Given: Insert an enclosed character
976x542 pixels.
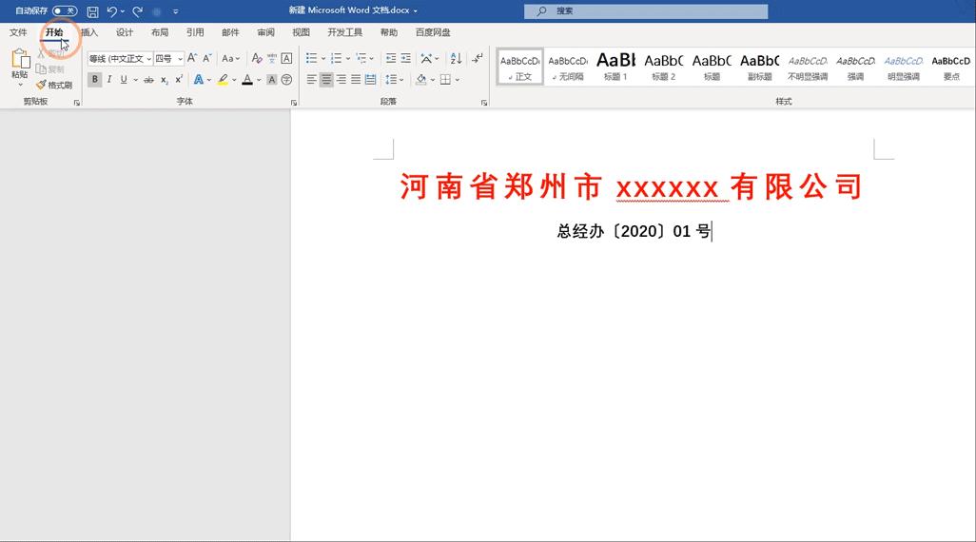Looking at the screenshot, I should click(x=286, y=80).
